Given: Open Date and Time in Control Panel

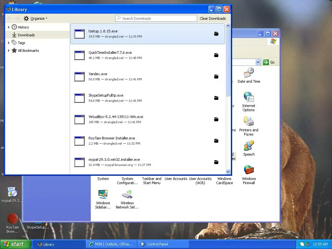Looking at the screenshot, I should [249, 76].
